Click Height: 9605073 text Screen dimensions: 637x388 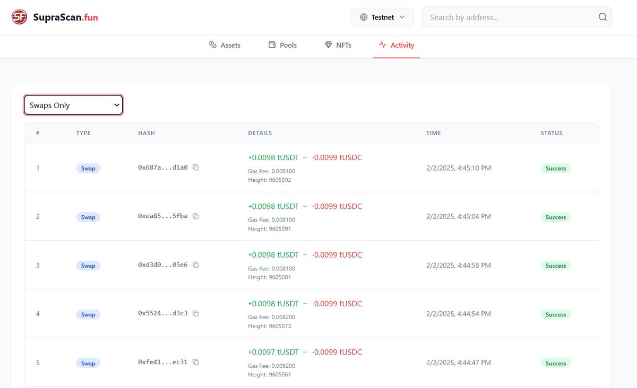click(270, 326)
